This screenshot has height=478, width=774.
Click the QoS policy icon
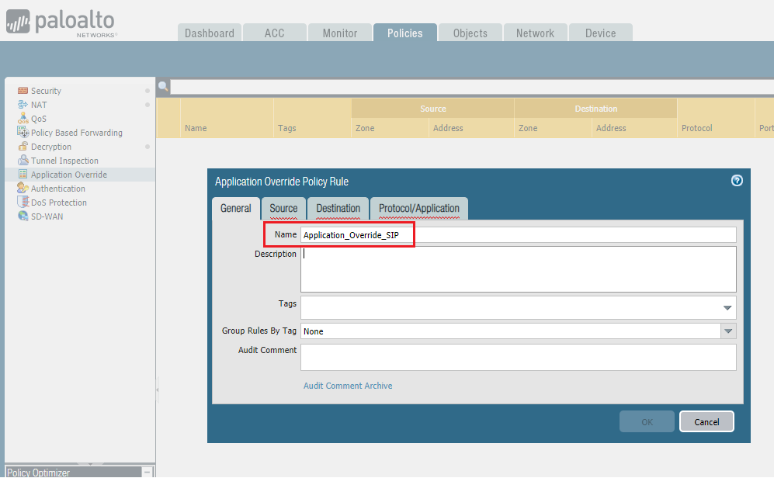click(23, 119)
